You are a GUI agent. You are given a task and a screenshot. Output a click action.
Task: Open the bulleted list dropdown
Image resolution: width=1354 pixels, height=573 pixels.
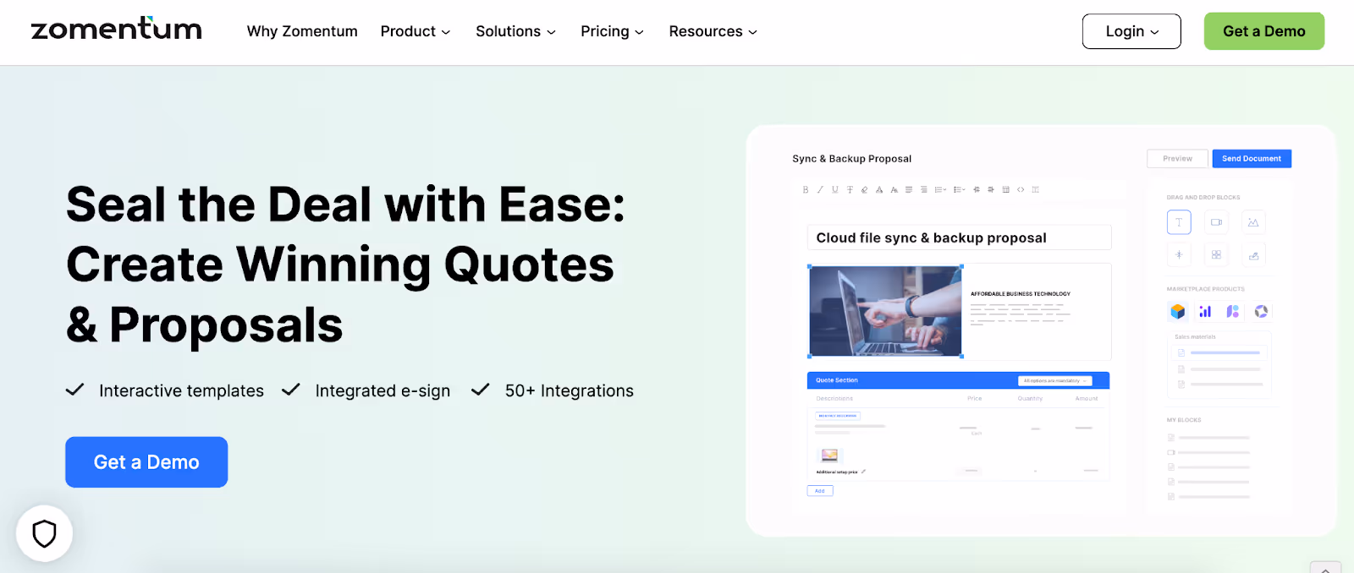959,189
